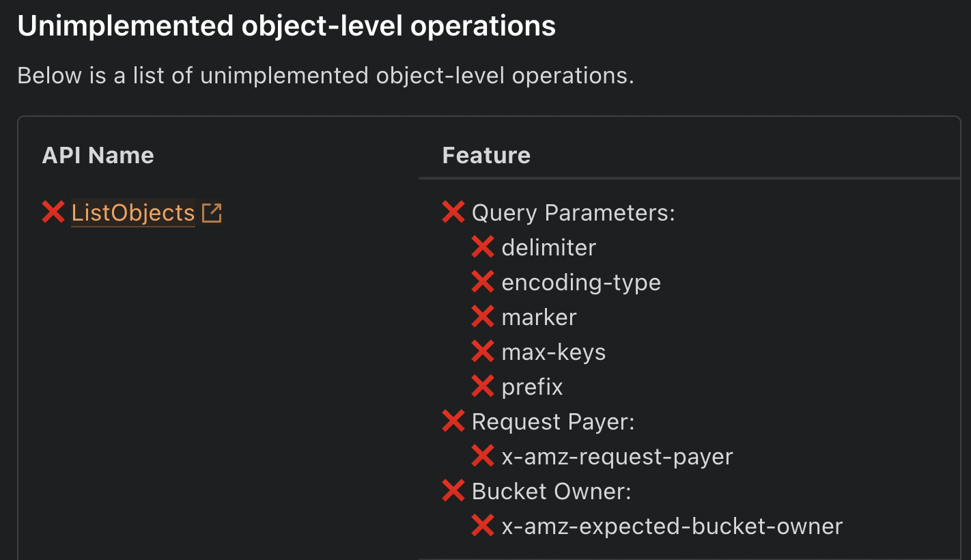Click the API Name column header
This screenshot has height=560, width=971.
coord(98,156)
